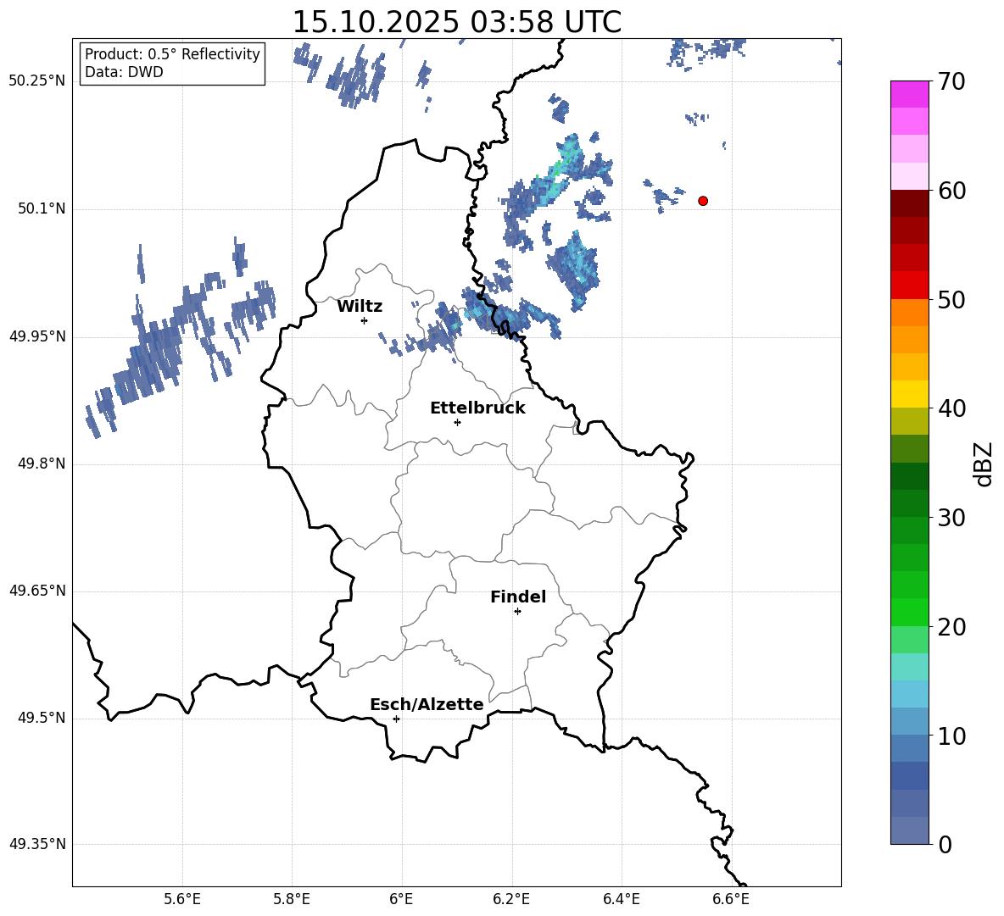
Task: Click the 6.4°E longitude label
Action: [621, 900]
